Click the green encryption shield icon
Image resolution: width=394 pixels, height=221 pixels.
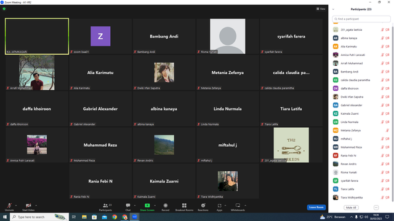point(4,9)
